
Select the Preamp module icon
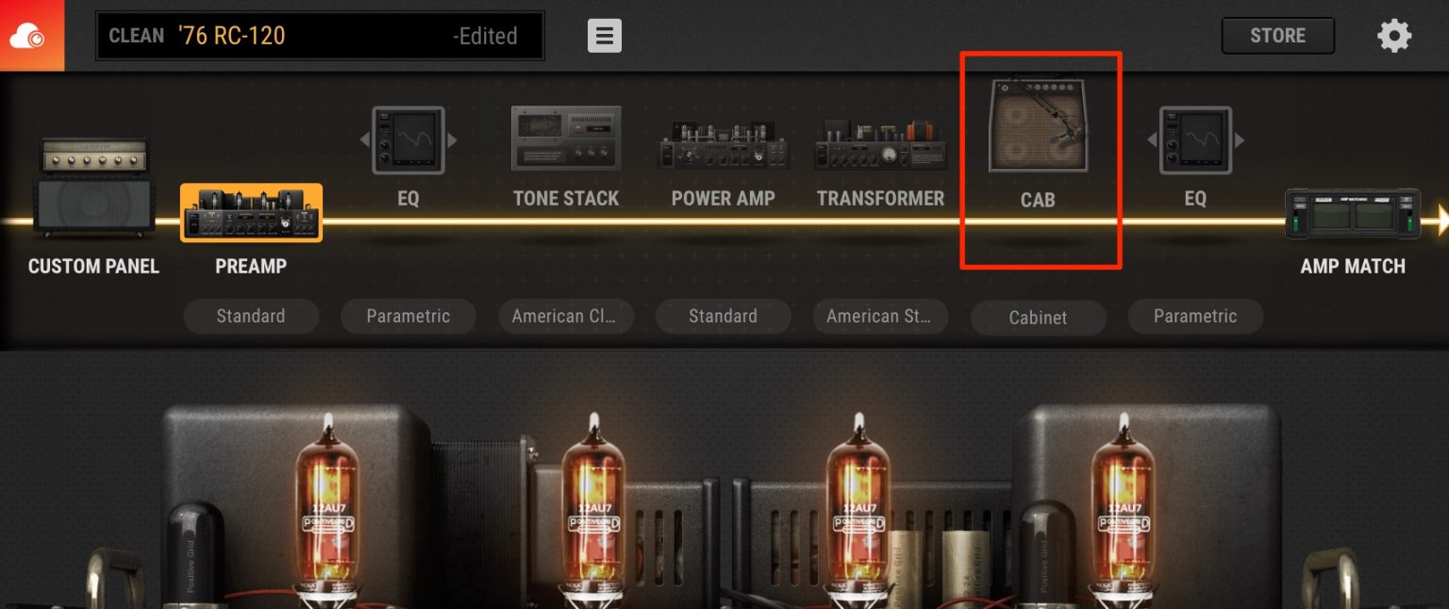251,213
